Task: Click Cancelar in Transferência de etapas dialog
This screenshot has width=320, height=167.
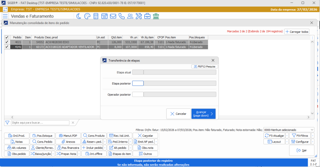Action: pos(178,114)
